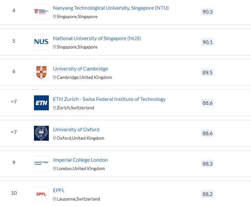Open University of Cambridge link
The image size is (251, 206).
(81, 69)
